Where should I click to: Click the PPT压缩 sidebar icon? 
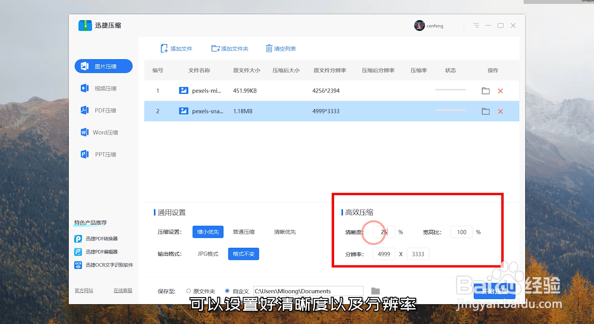coord(84,154)
